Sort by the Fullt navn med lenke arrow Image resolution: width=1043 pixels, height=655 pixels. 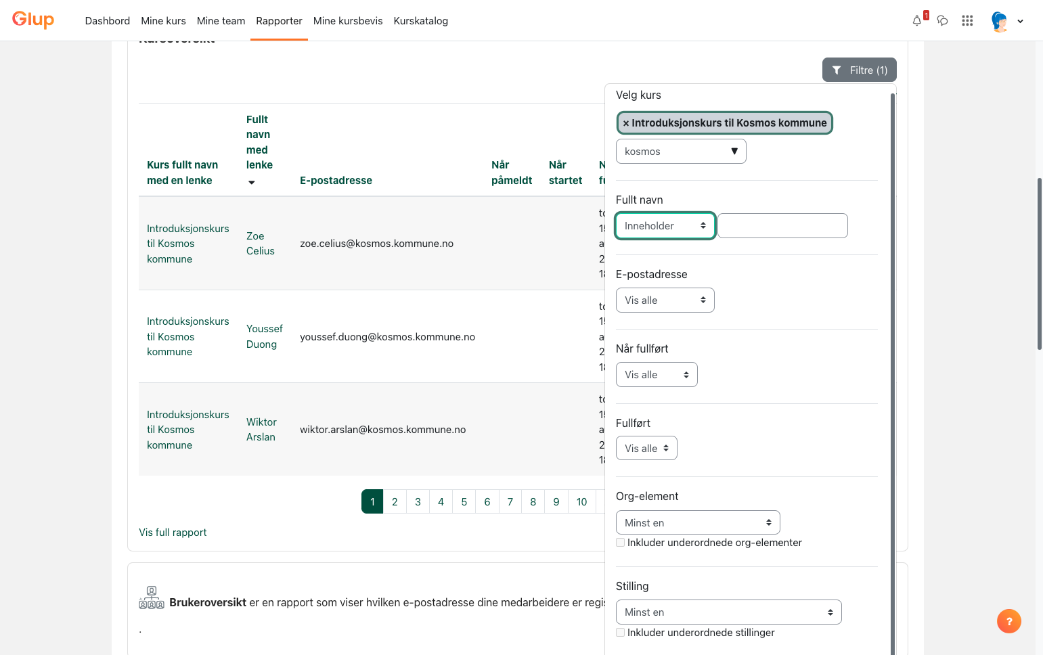click(252, 182)
